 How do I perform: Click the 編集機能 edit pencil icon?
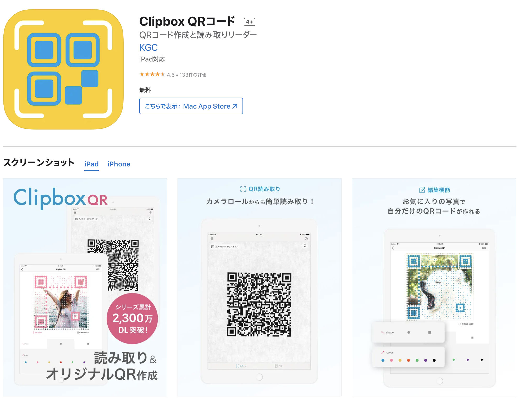[x=422, y=190]
